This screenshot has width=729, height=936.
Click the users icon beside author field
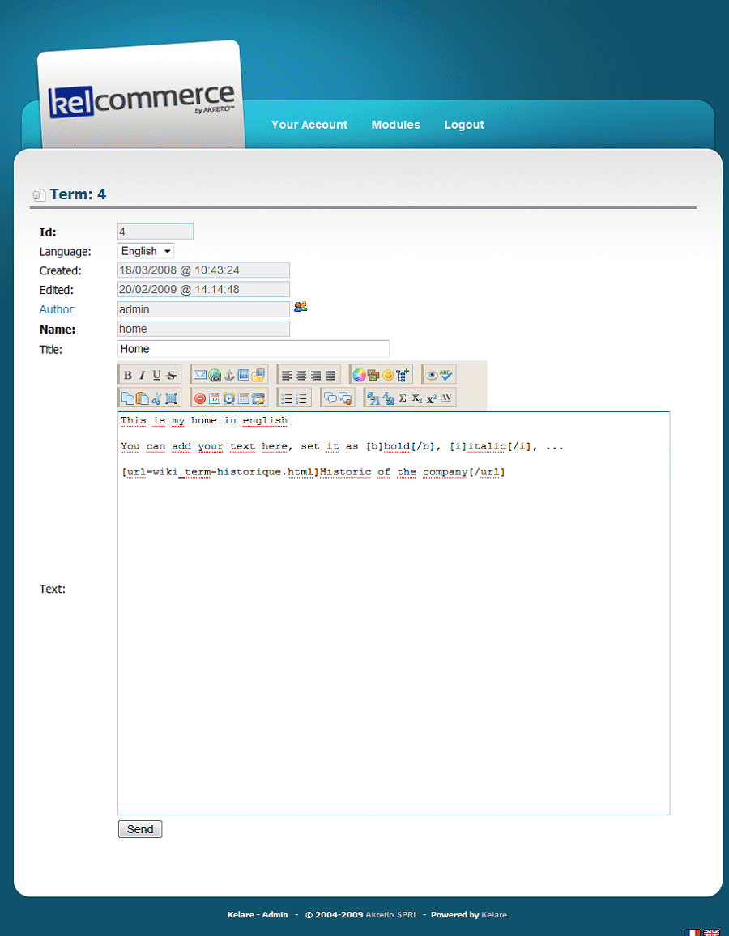point(301,307)
